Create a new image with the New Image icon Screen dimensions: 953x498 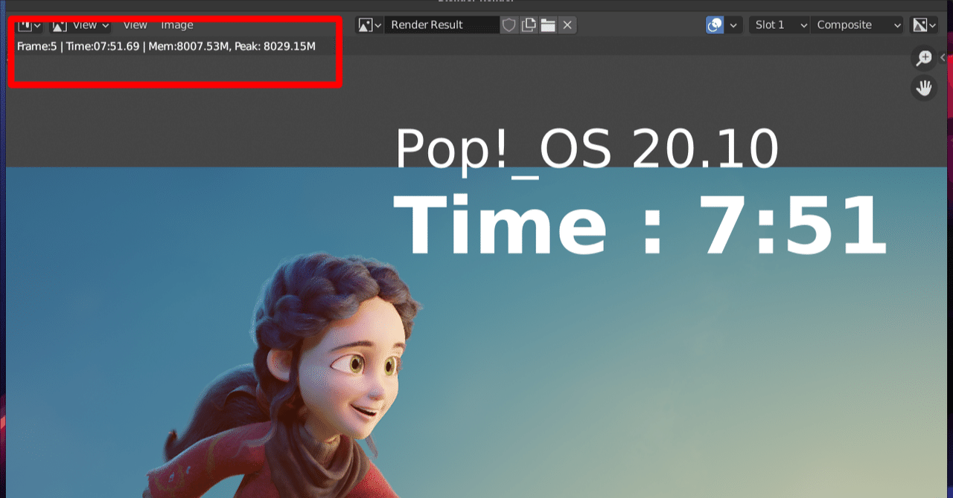tap(529, 25)
